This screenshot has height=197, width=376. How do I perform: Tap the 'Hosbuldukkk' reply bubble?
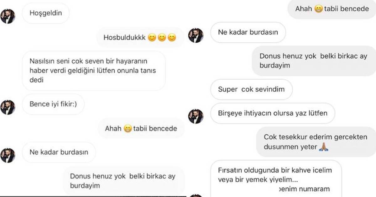pos(140,38)
